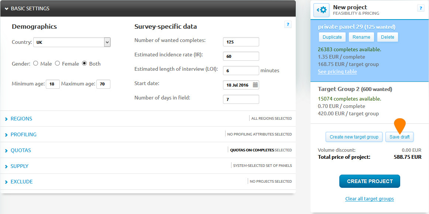Click the gear settings icon beside New project
The image size is (429, 214).
pos(321,10)
